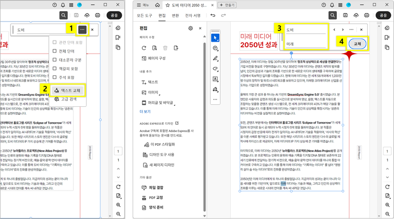394x219 pixels.
Task: Go to the home icon
Action: pyautogui.click(x=157, y=5)
